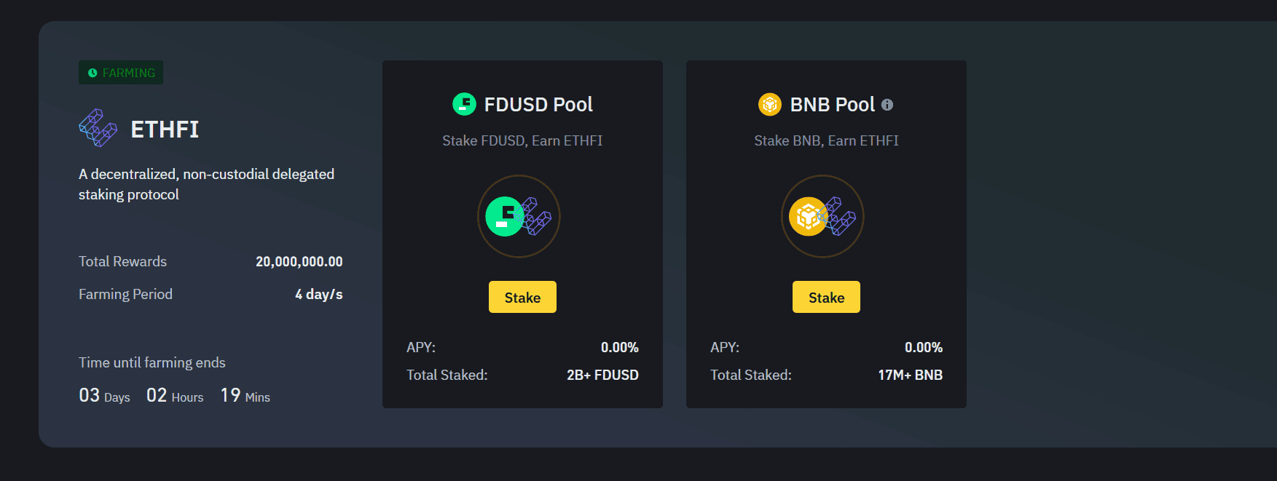Click the BNB Pool 0.00% APY value
Screen dimensions: 1277x481
923,347
